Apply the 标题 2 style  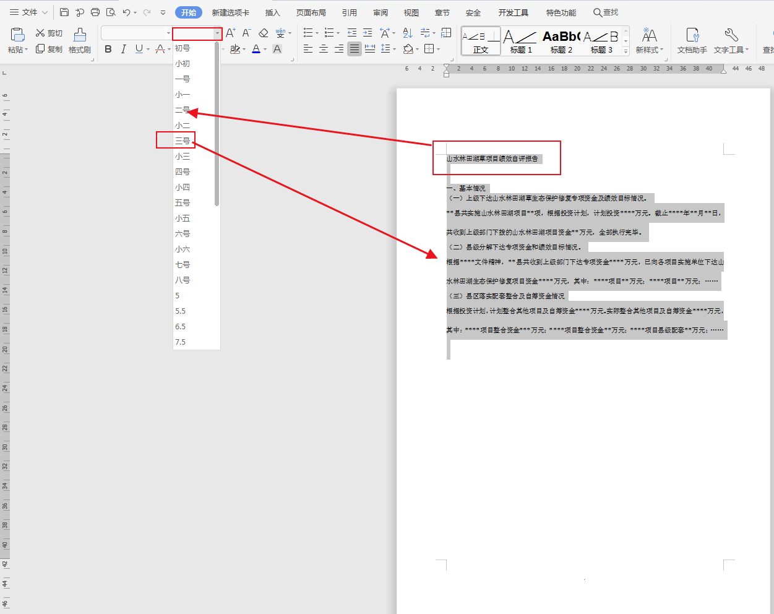pyautogui.click(x=561, y=41)
